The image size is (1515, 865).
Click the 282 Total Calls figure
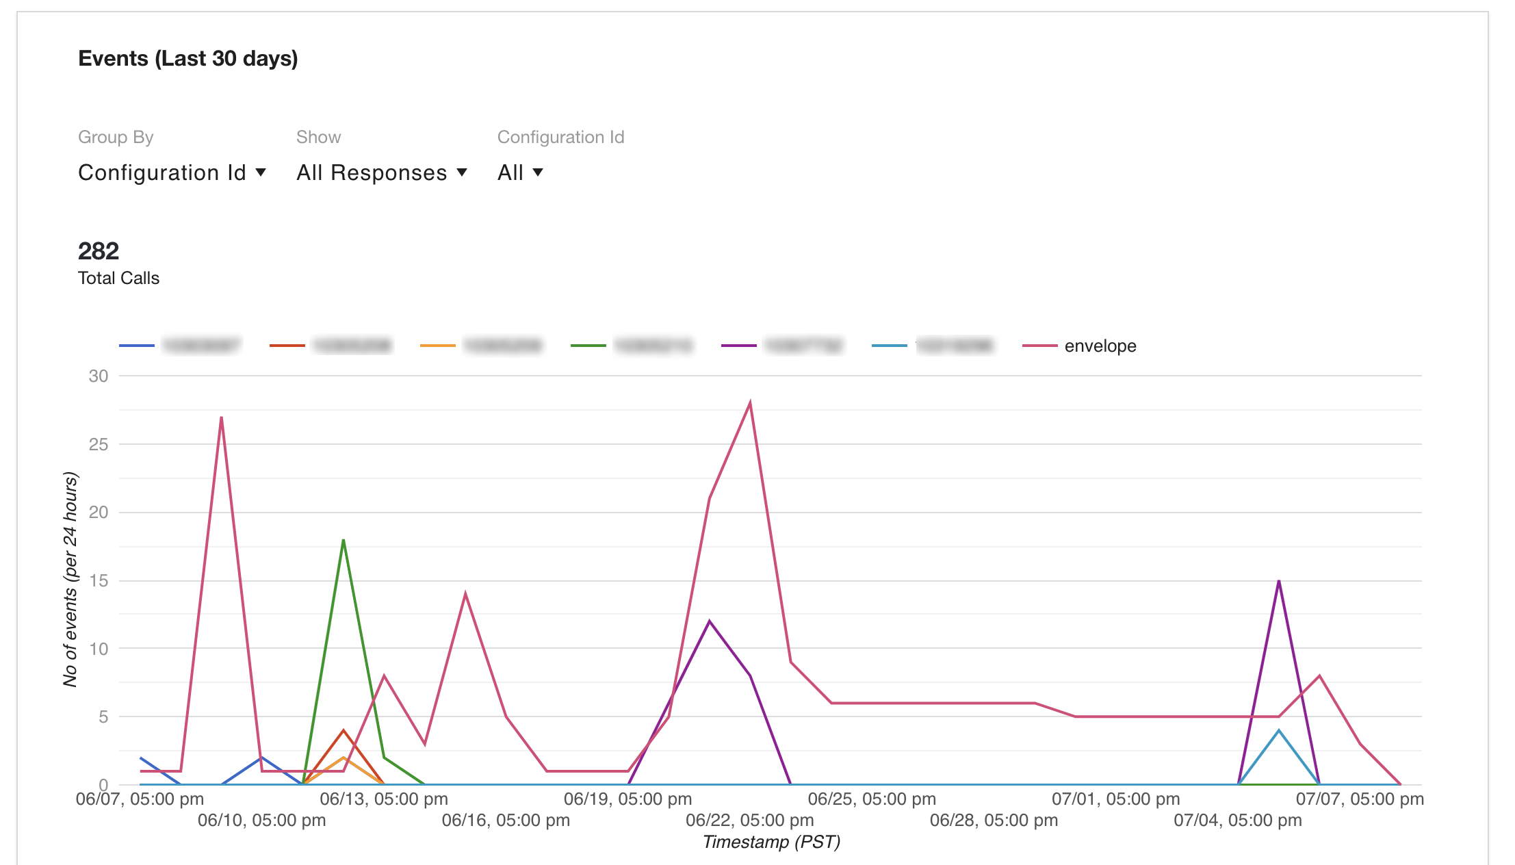tap(99, 251)
